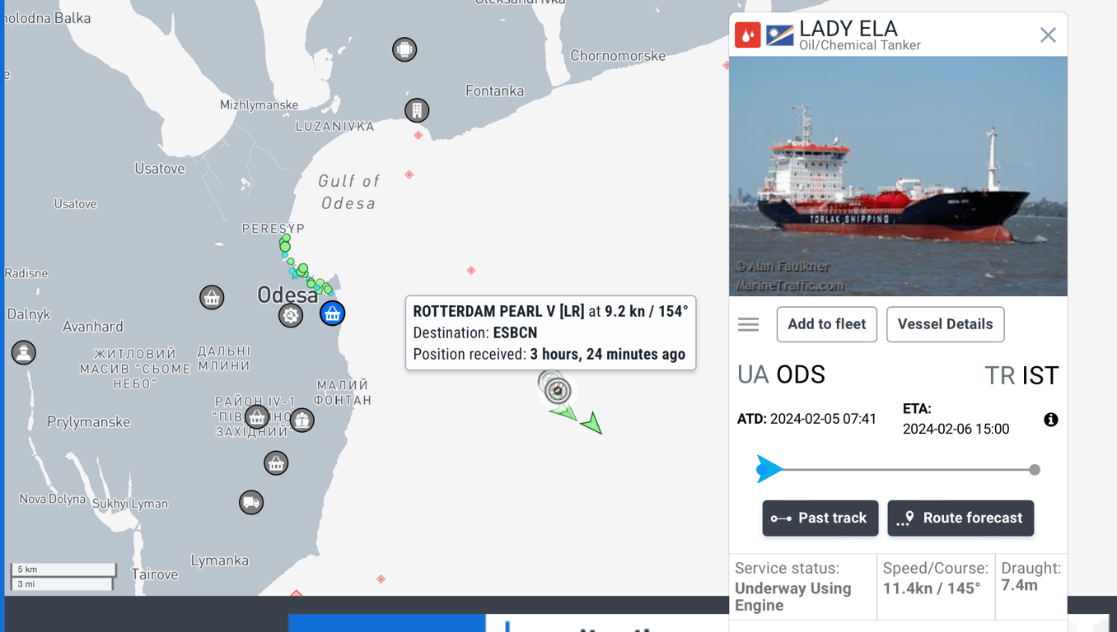Screen dimensions: 1117x632
Task: Click the red tanker type icon
Action: pos(747,35)
